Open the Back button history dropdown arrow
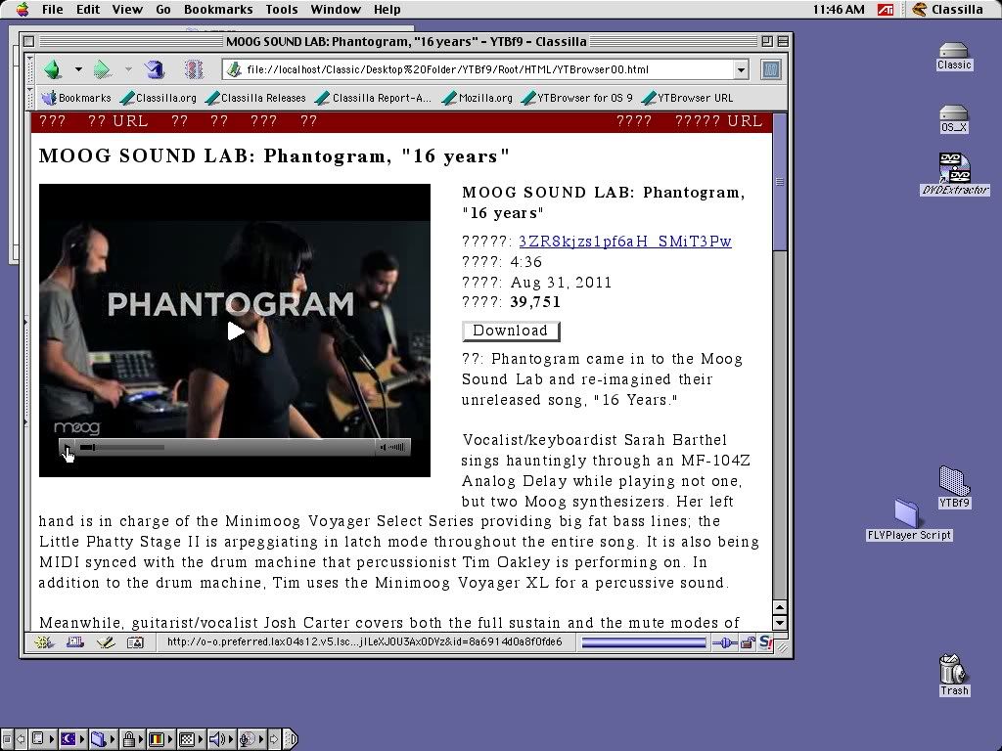Screen dimensions: 1002x751 click(78, 69)
